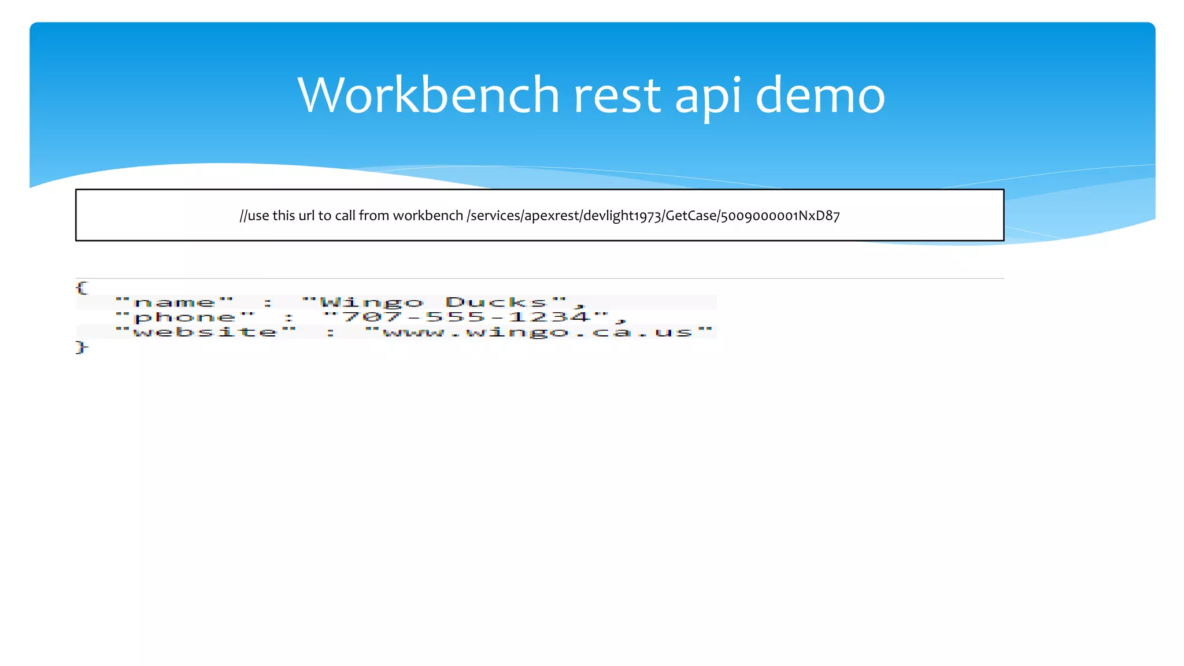Click the "website" : "www.wingo.ca.us" line
The width and height of the screenshot is (1184, 666).
tap(414, 332)
